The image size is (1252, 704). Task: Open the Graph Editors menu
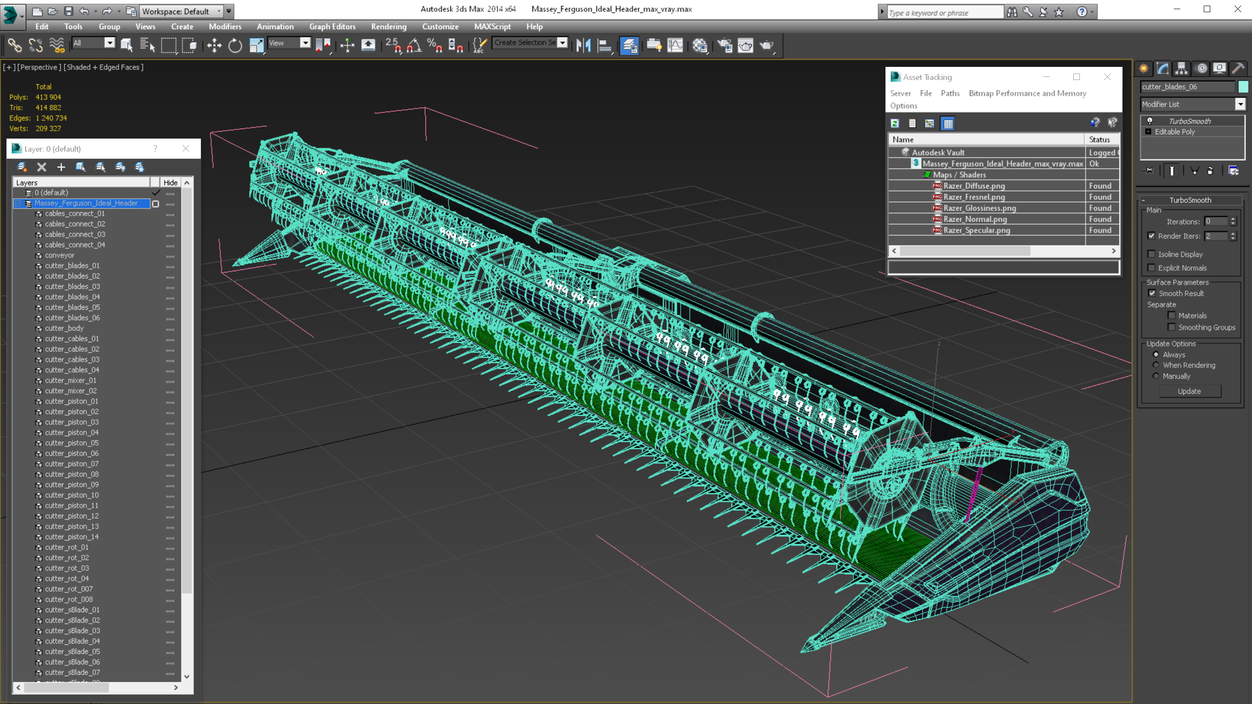pos(333,27)
